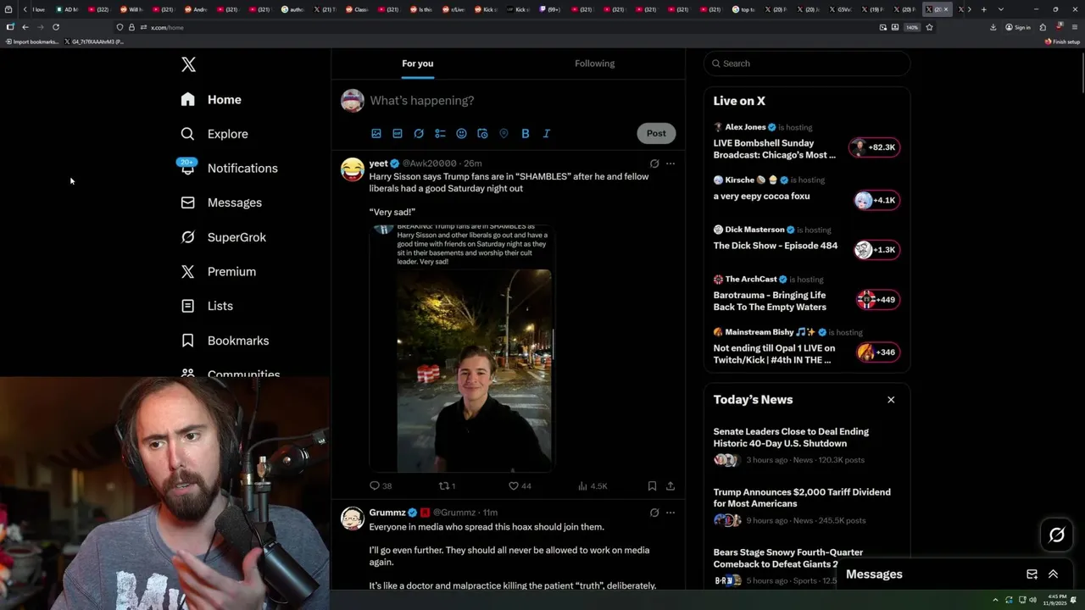Open Kirsche's very eepy cocoa foxu stream
The image size is (1085, 610).
click(761, 196)
